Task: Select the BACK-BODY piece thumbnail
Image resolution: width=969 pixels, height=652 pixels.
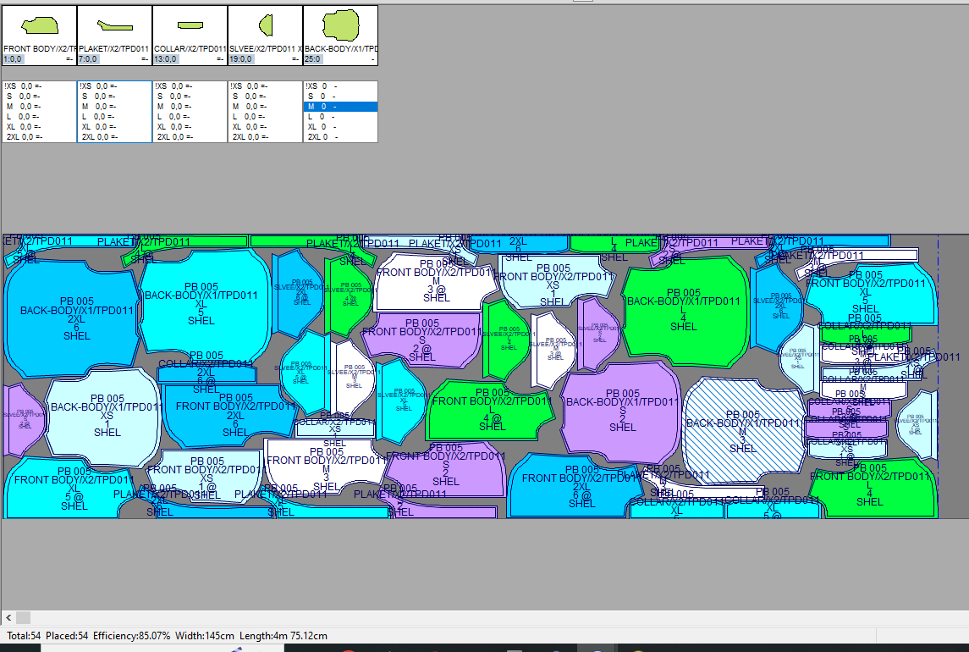Action: tap(340, 27)
